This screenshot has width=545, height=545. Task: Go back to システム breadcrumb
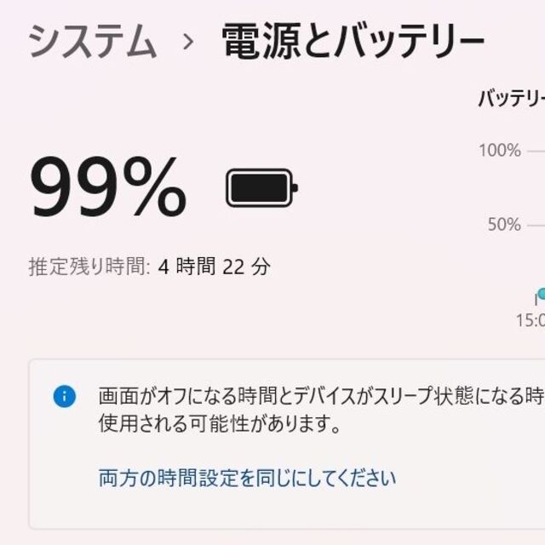click(93, 43)
